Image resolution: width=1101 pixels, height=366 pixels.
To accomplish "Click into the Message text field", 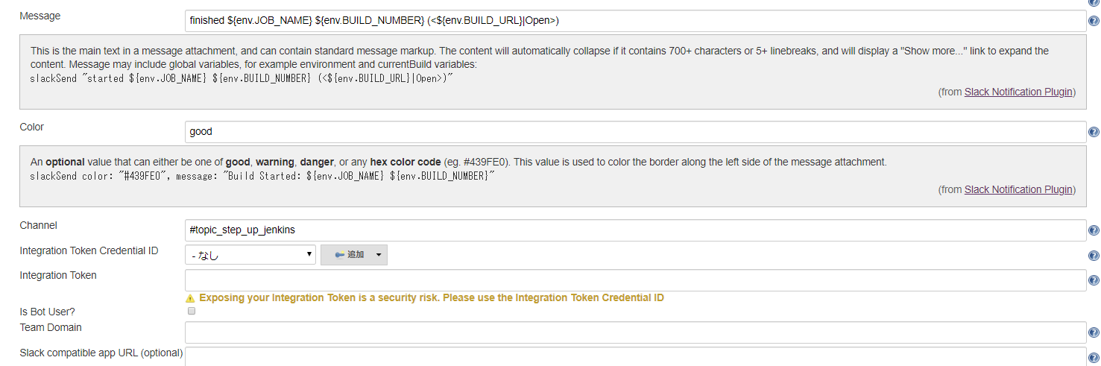I will coord(634,21).
